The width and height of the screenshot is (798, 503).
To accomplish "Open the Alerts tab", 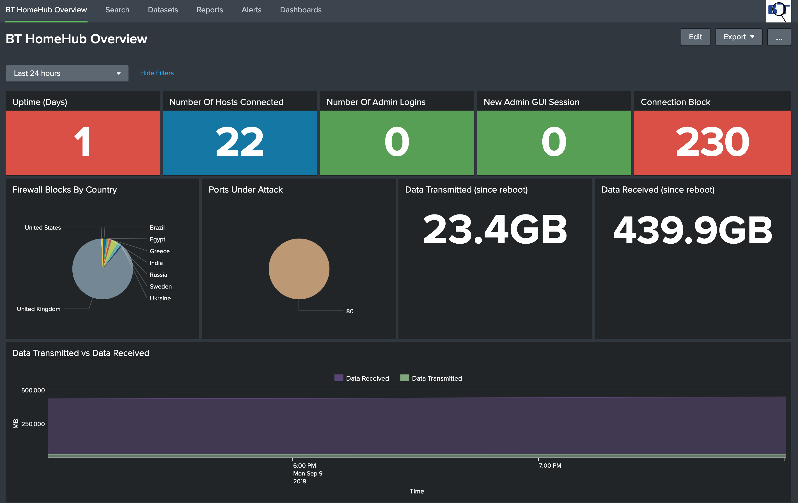I will (x=251, y=10).
